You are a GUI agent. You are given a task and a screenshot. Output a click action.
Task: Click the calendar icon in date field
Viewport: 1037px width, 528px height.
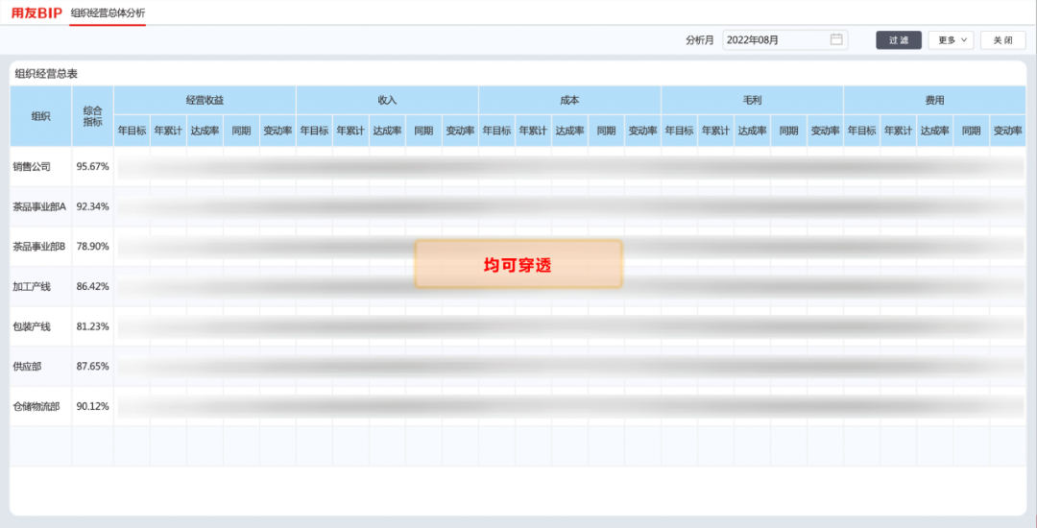point(835,39)
